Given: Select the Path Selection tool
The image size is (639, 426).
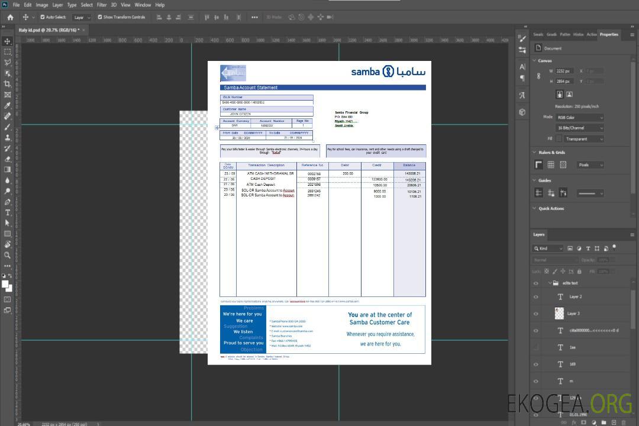Looking at the screenshot, I should click(7, 223).
